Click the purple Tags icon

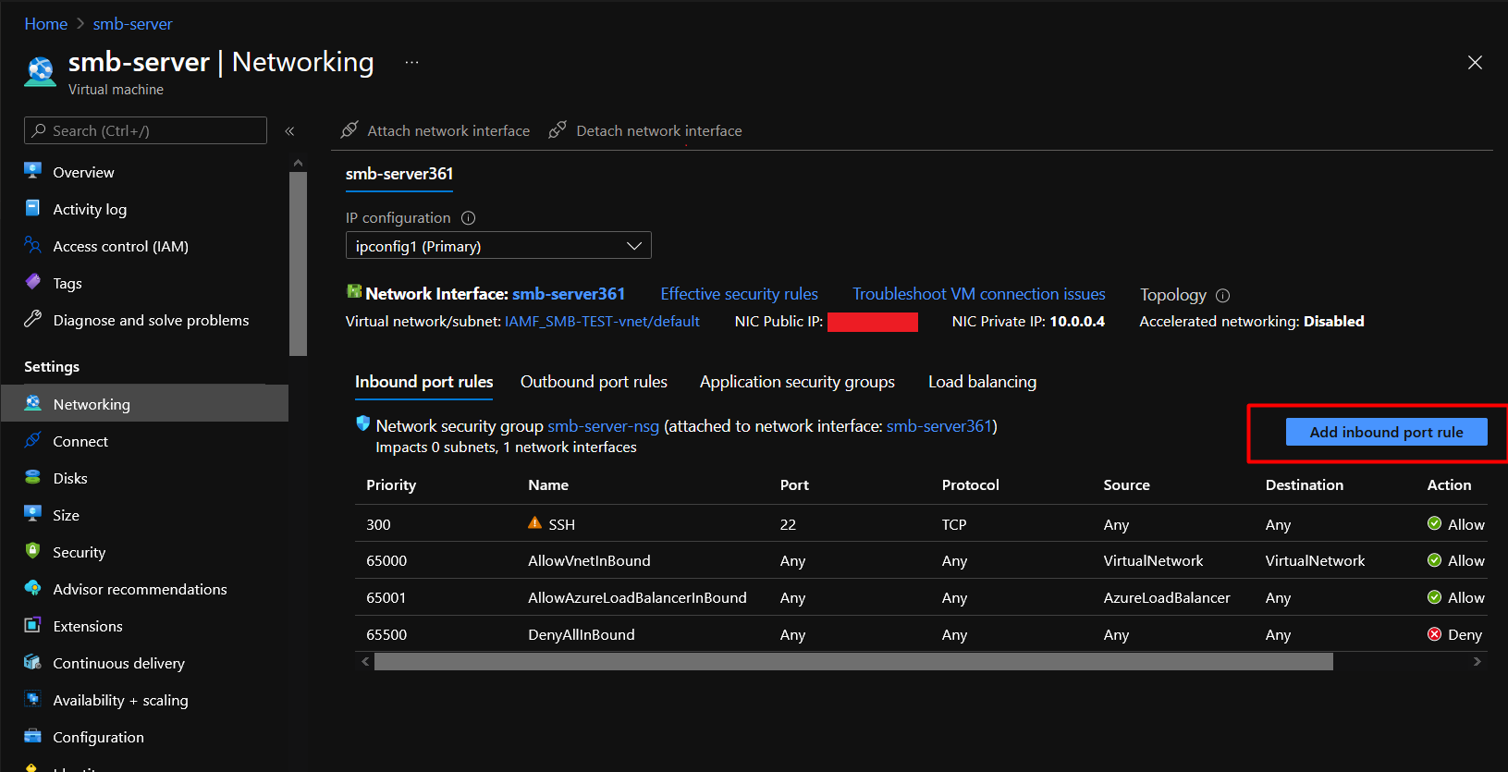[x=33, y=282]
